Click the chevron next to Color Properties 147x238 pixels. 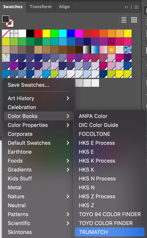68,125
